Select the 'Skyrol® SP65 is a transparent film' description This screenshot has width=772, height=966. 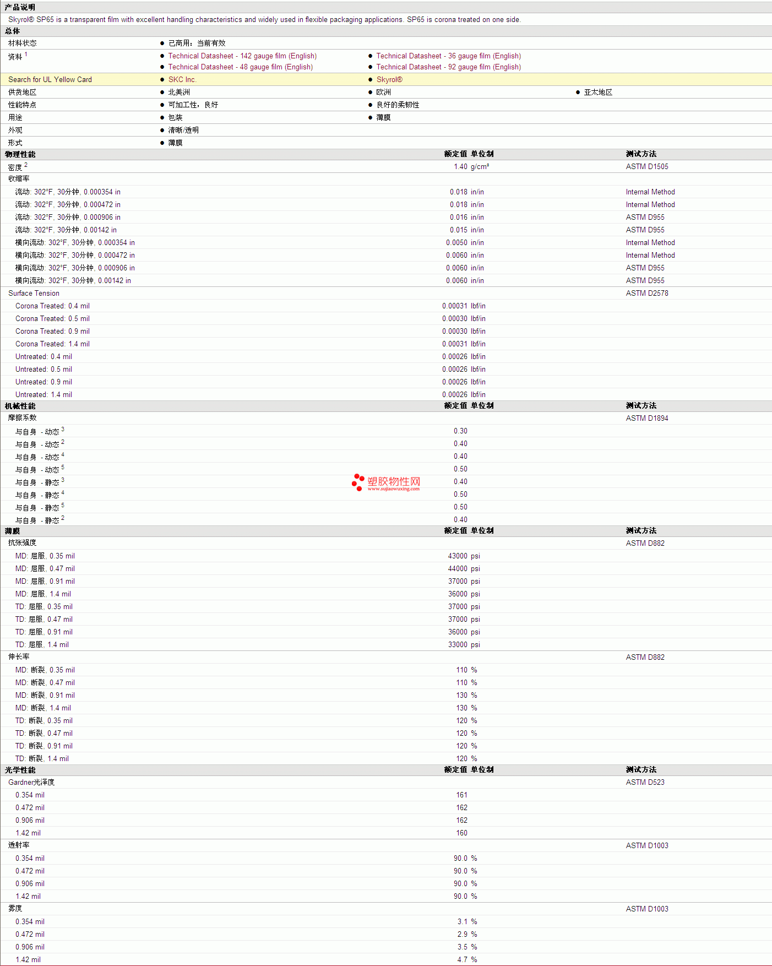click(264, 19)
